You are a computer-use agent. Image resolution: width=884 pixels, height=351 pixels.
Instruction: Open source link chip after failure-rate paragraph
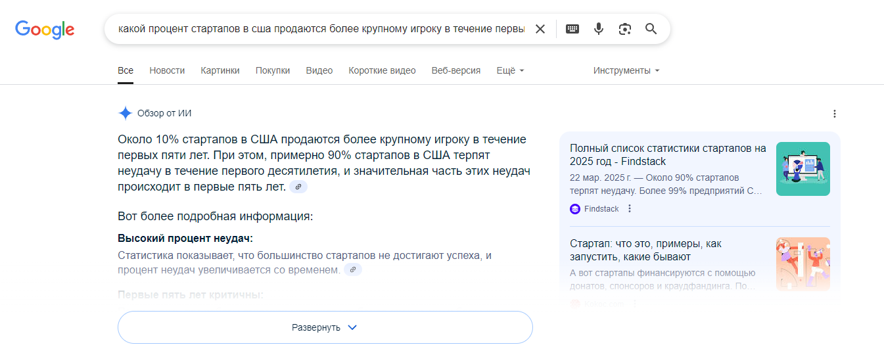tap(353, 269)
